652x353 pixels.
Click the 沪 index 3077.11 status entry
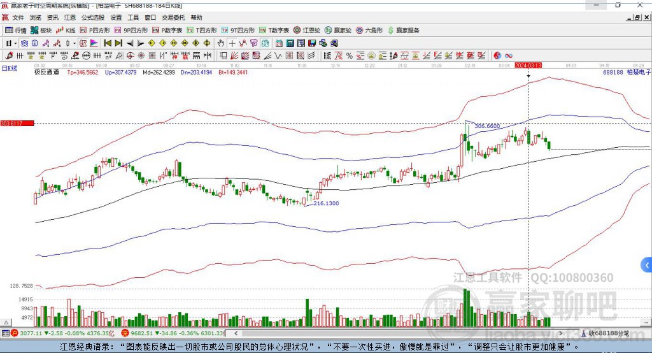tap(62, 333)
